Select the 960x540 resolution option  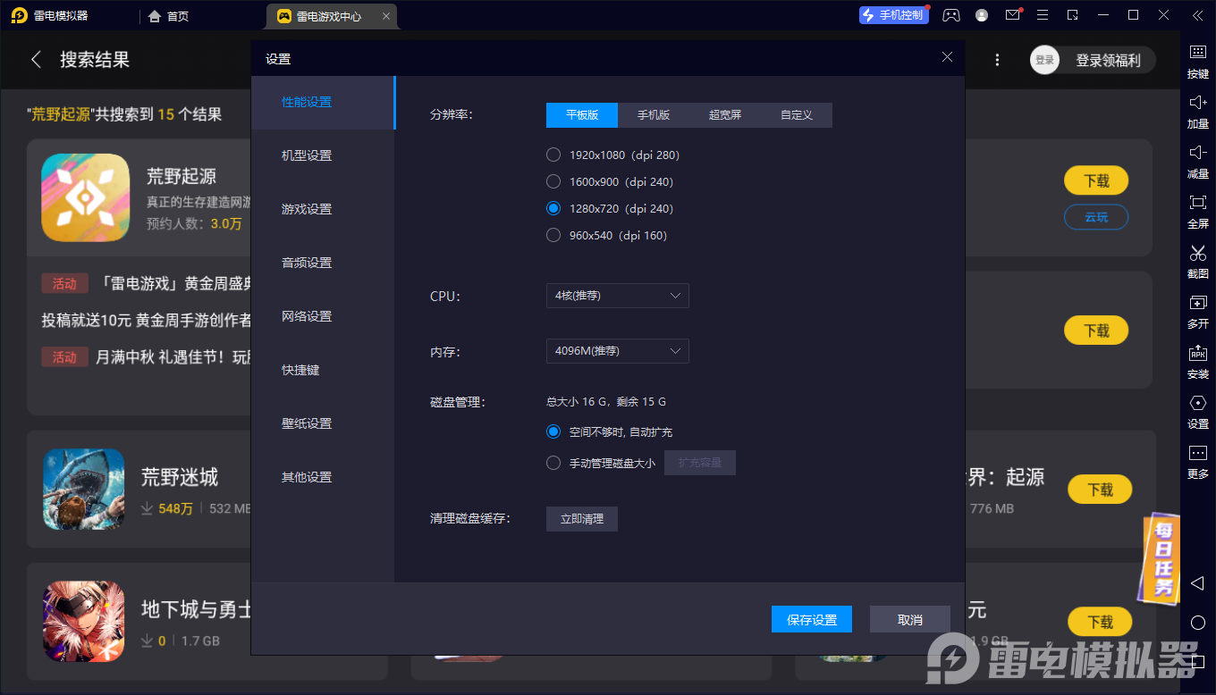tap(553, 235)
